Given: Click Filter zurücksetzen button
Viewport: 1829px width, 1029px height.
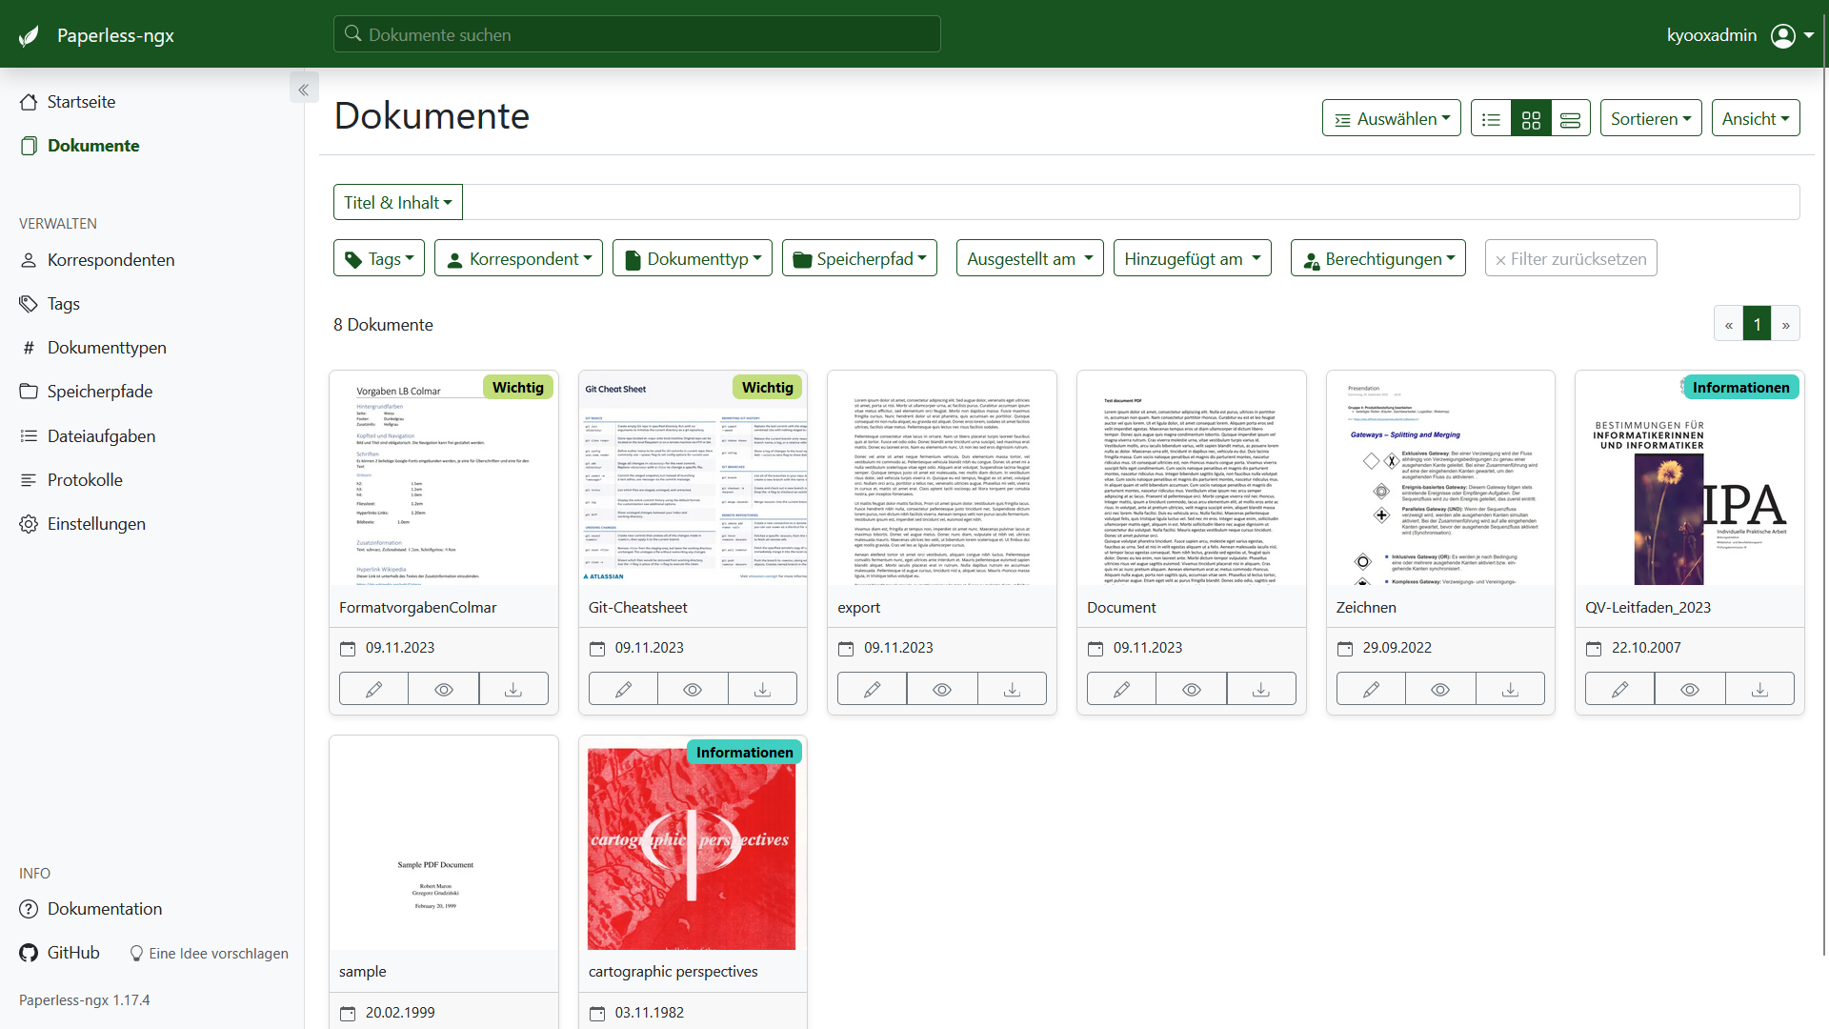Looking at the screenshot, I should [1570, 258].
